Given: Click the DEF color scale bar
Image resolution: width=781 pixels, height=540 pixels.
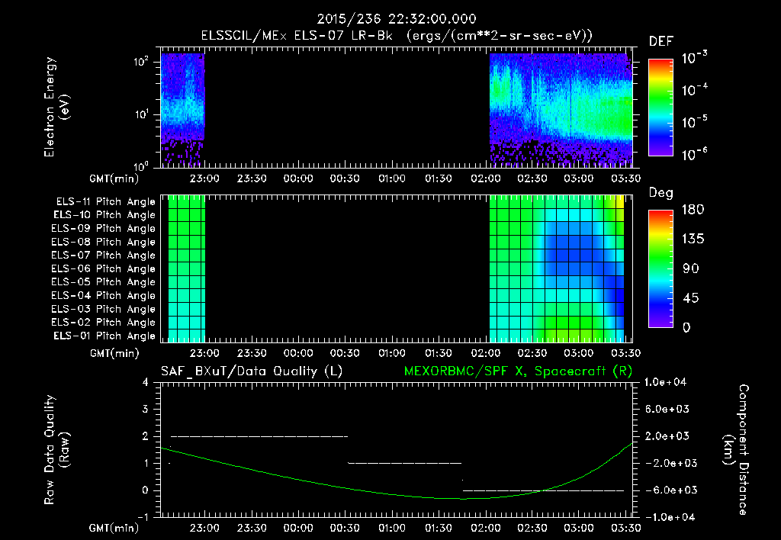Looking at the screenshot, I should (660, 108).
